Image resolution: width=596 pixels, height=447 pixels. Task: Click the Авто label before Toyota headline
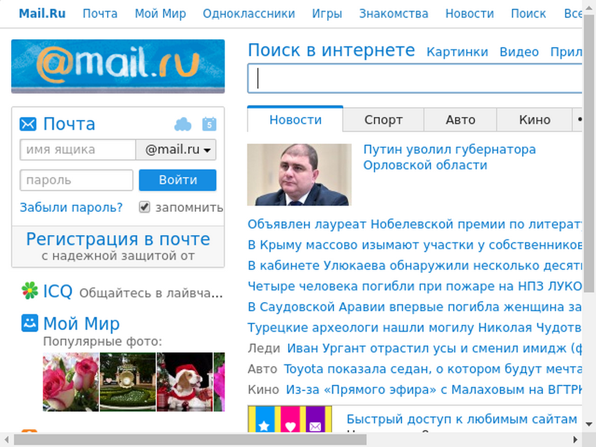tap(262, 368)
